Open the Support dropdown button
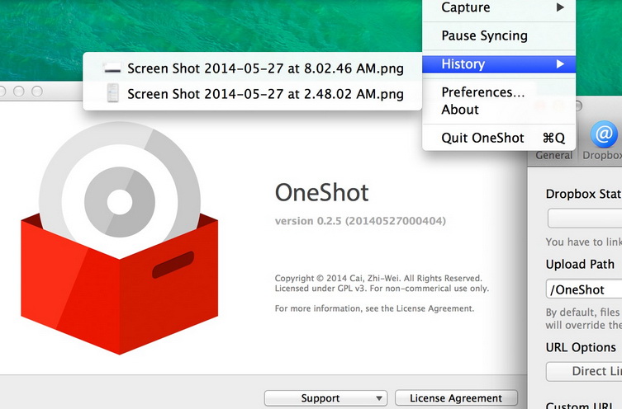Image resolution: width=622 pixels, height=409 pixels. (x=325, y=398)
